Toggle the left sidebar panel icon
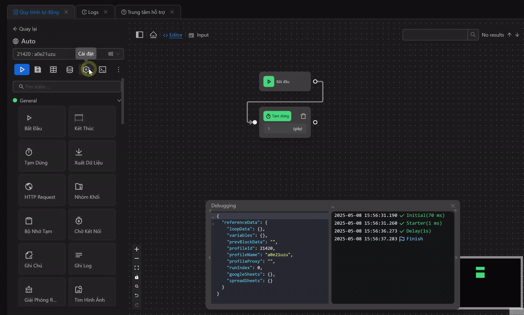This screenshot has height=315, width=524. click(x=139, y=35)
